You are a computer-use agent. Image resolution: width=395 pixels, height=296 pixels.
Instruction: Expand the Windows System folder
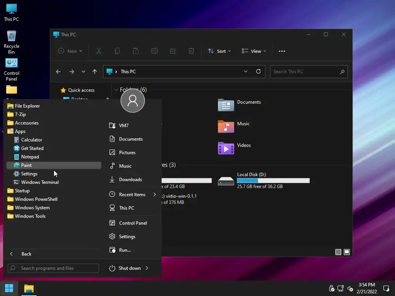tap(53, 208)
